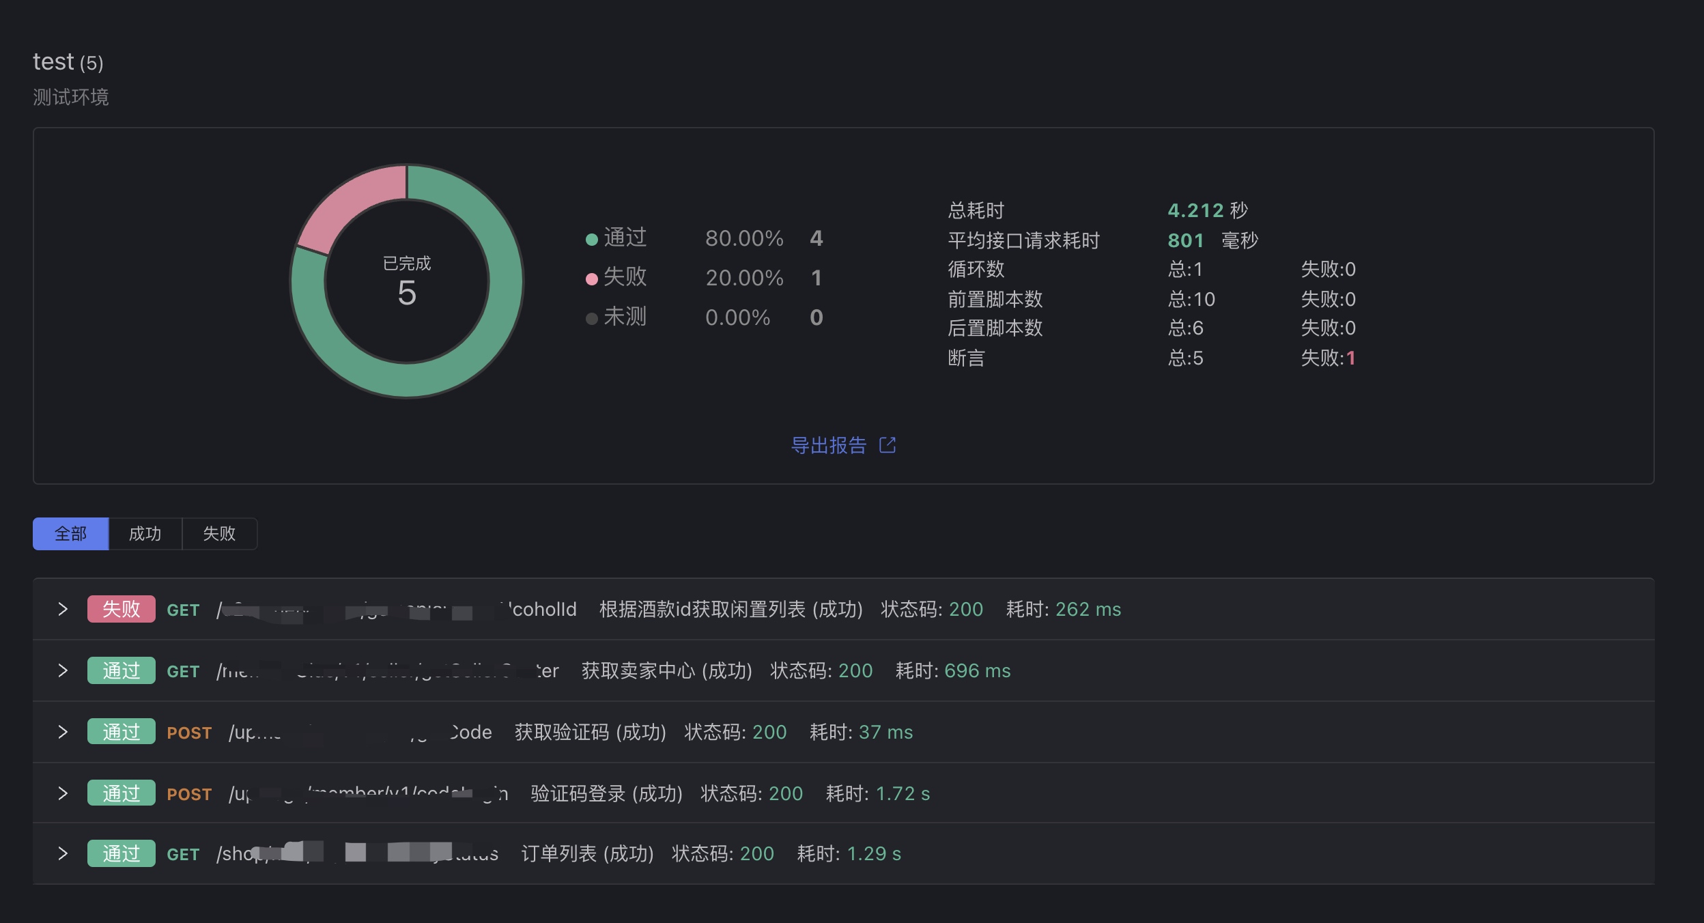This screenshot has height=923, width=1704.
Task: Click the export report external-link icon
Action: (887, 445)
